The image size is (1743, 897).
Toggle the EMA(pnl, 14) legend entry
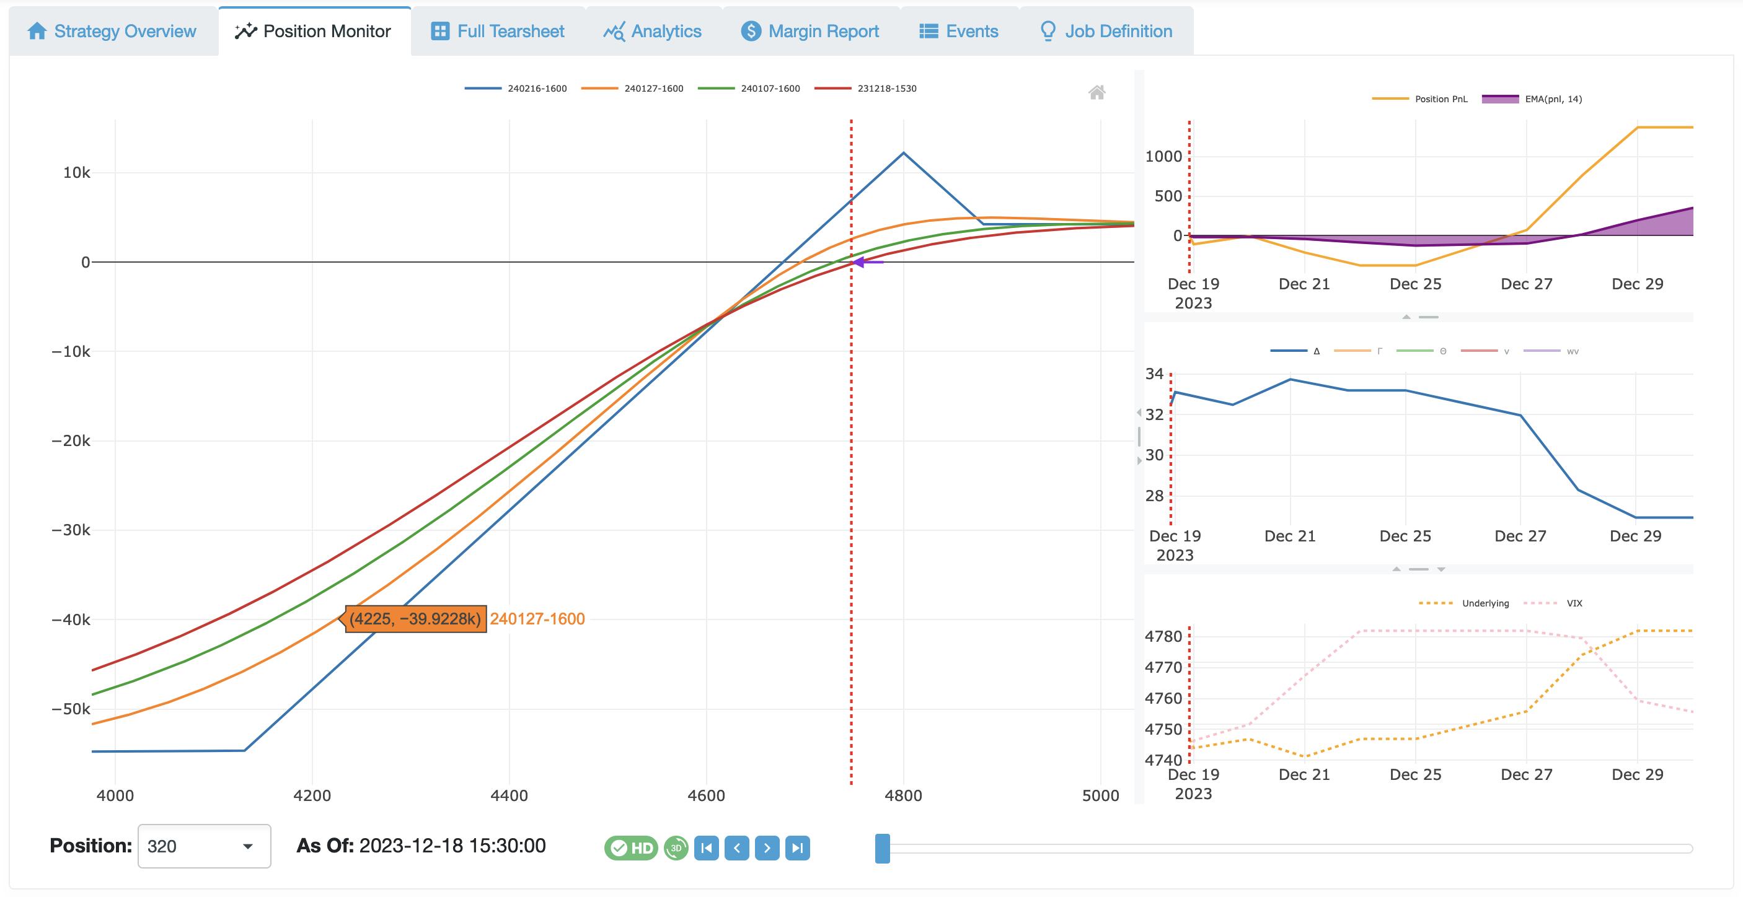[x=1553, y=98]
